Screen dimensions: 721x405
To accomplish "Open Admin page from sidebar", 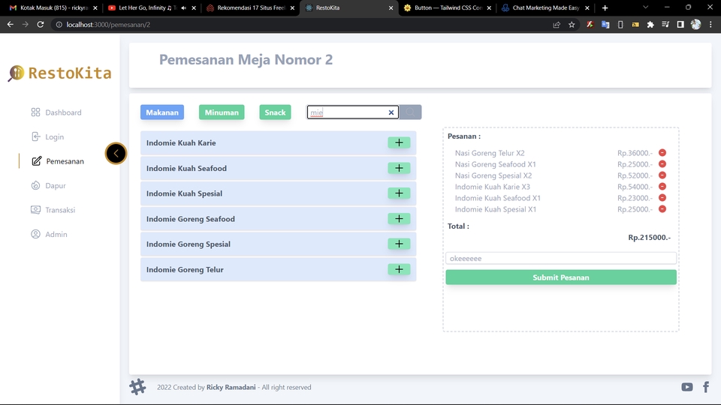I will point(49,234).
